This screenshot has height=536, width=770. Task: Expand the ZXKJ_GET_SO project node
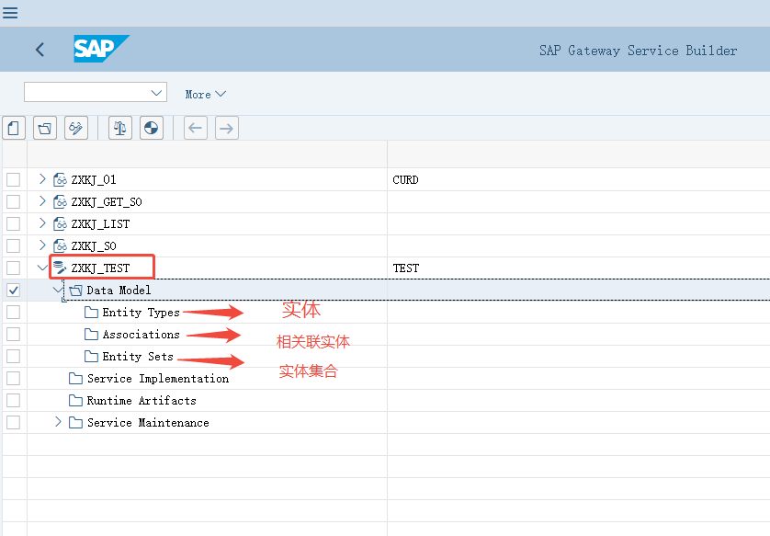(x=42, y=201)
